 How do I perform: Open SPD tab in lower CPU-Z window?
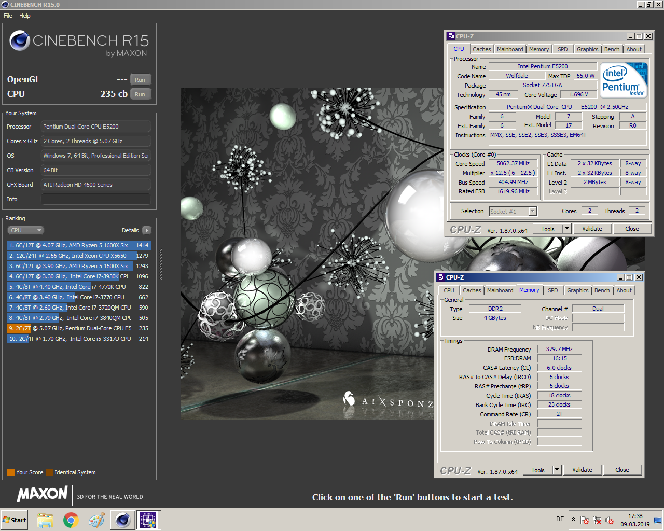(x=553, y=290)
